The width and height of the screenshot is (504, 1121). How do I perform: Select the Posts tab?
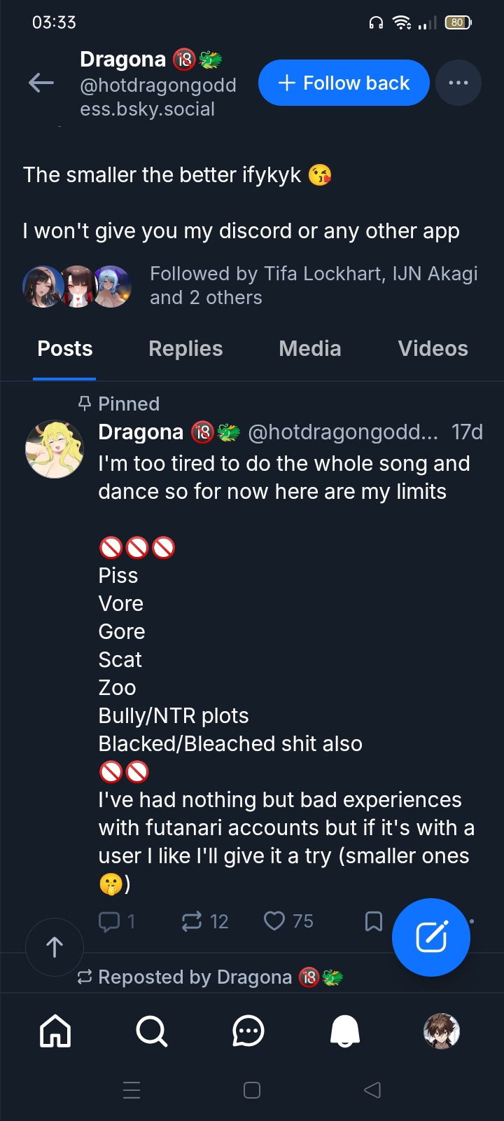pos(65,349)
